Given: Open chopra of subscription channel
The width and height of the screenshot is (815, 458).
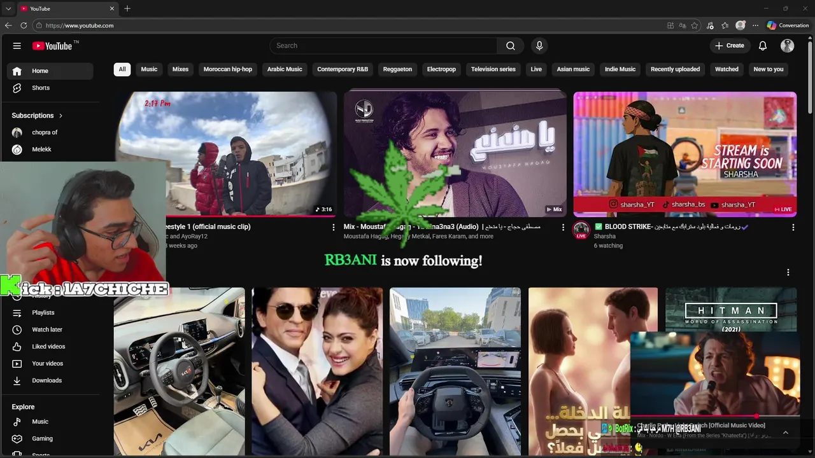Looking at the screenshot, I should click(x=50, y=132).
